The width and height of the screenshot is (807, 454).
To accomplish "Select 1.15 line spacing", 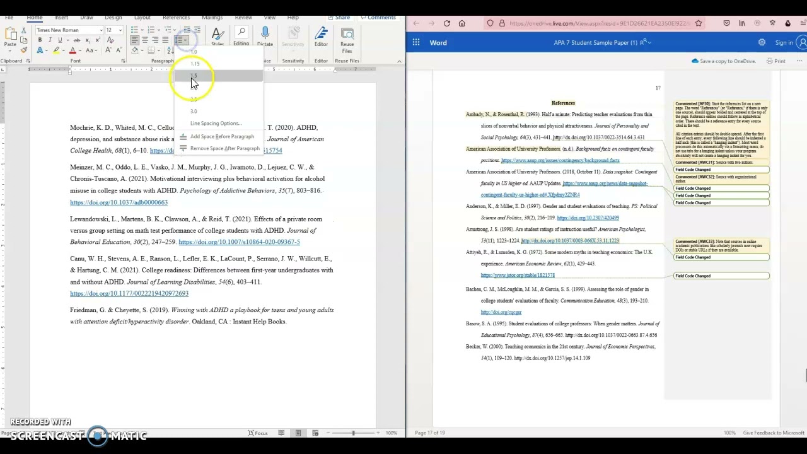I will point(218,64).
